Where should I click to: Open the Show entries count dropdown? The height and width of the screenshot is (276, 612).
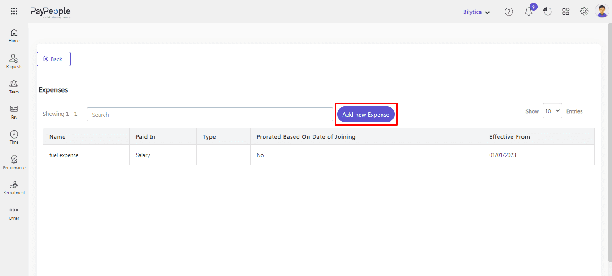552,111
